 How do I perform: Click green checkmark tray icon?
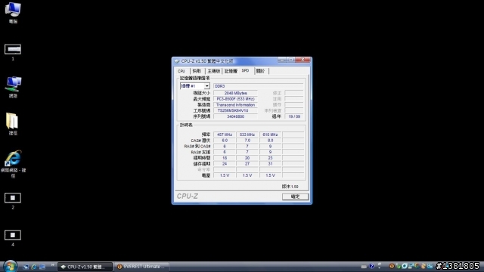pyautogui.click(x=399, y=266)
